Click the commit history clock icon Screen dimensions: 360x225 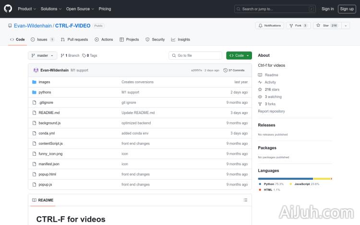point(226,70)
